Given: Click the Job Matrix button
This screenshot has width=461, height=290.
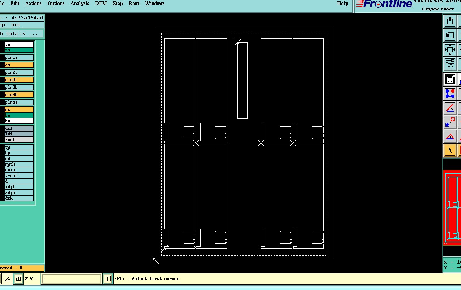Looking at the screenshot, I should (x=21, y=34).
